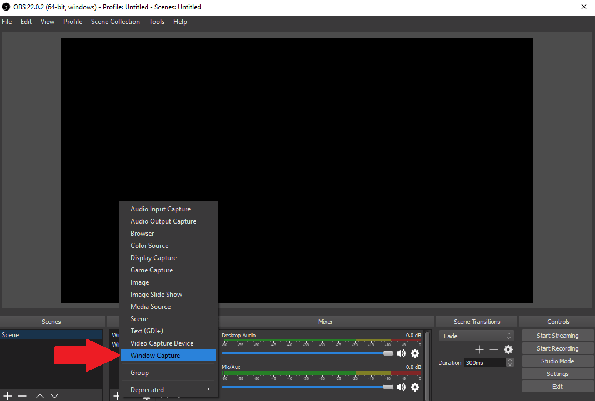The height and width of the screenshot is (401, 595).
Task: Mute Desktop Audio speaker icon
Action: pyautogui.click(x=401, y=353)
